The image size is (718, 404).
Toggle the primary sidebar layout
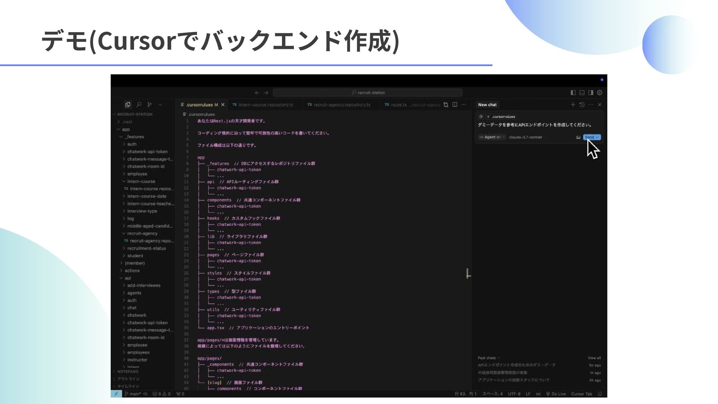pos(573,92)
